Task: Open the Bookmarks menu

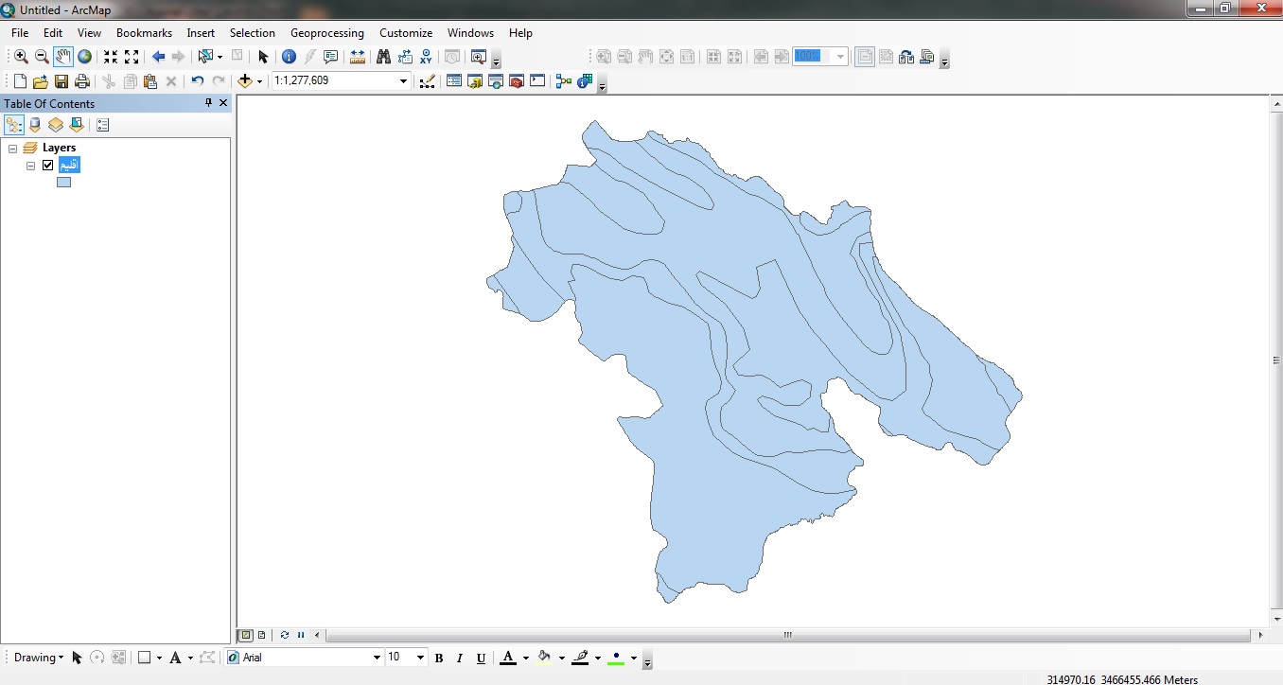Action: click(144, 33)
